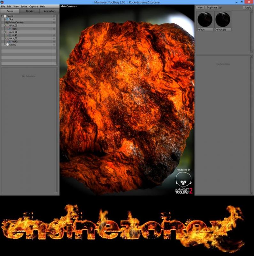Select the 'rock1' tree label

[14, 35]
